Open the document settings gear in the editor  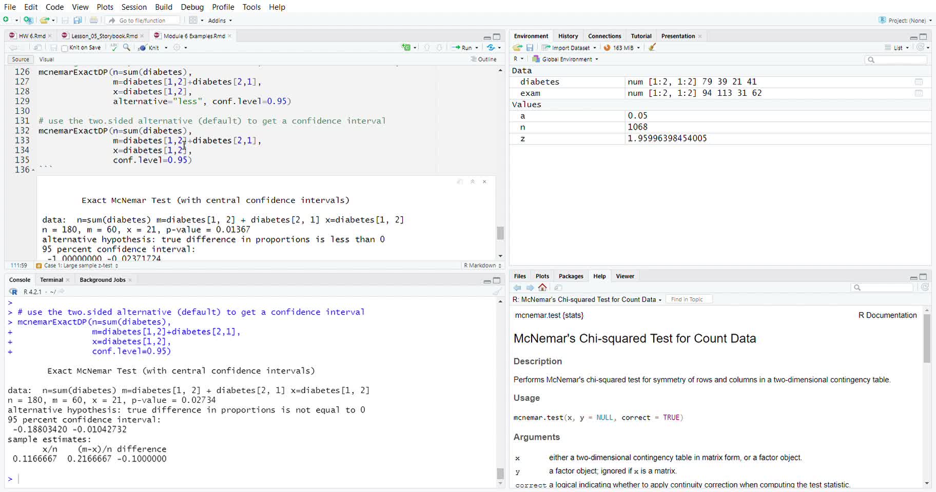coord(177,47)
